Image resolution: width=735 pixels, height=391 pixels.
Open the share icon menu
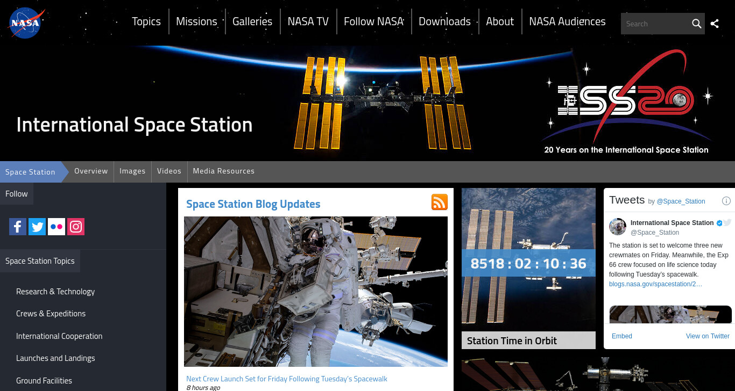pyautogui.click(x=715, y=24)
